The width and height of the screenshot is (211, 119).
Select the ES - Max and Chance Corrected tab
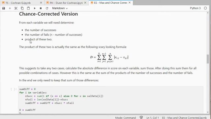point(110,3)
